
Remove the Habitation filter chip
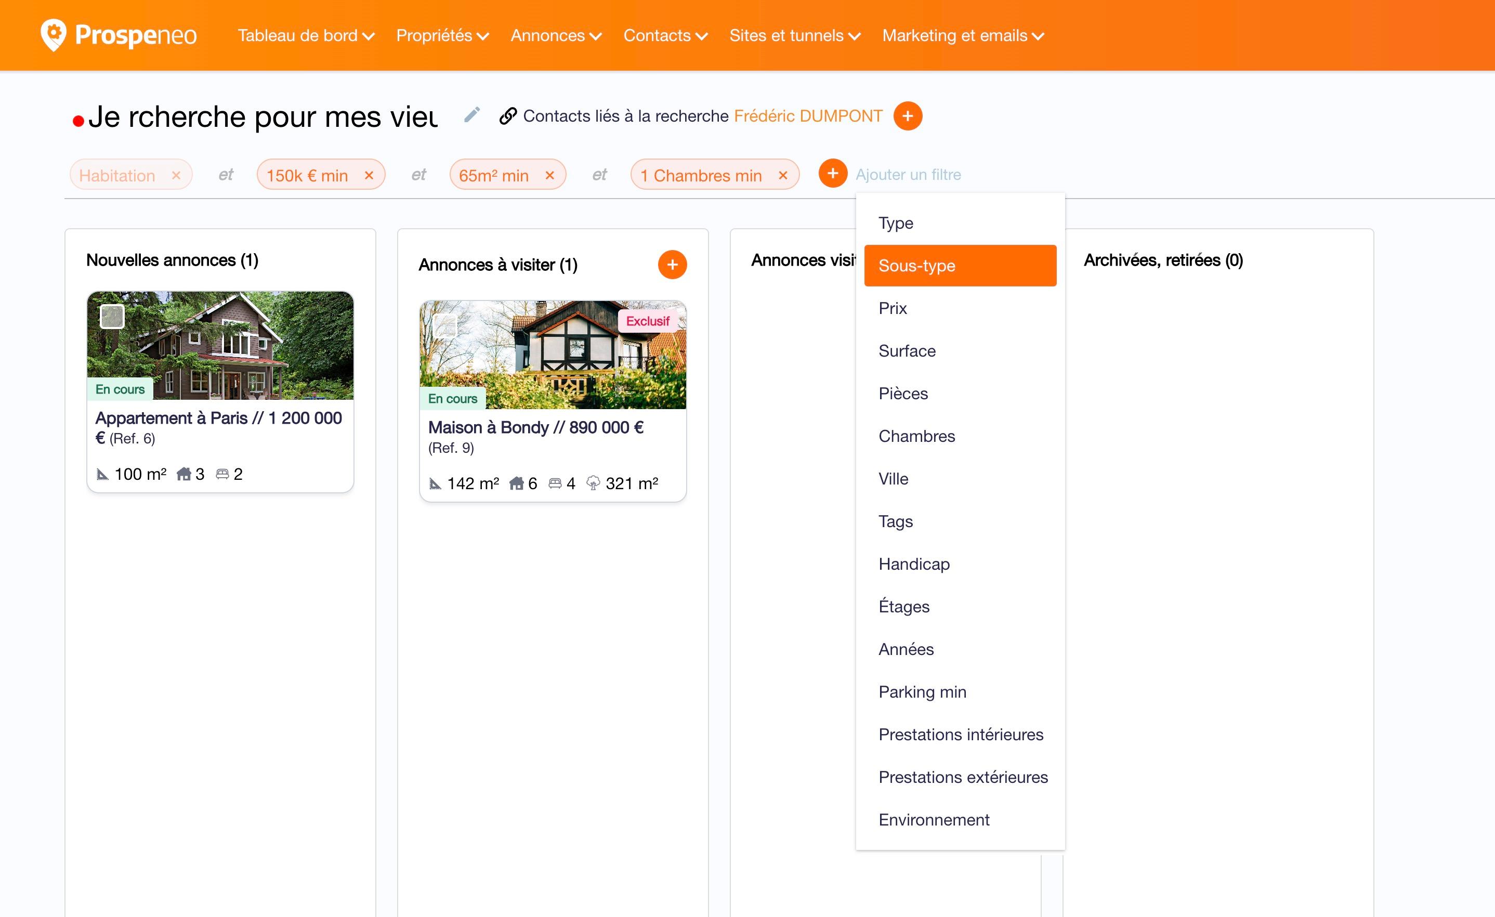(176, 175)
